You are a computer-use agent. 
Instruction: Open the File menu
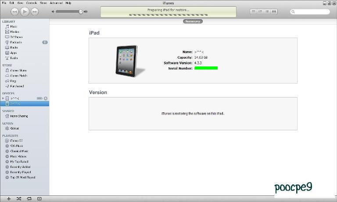(4, 3)
